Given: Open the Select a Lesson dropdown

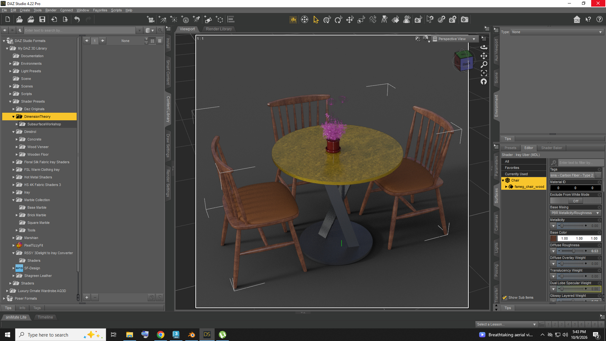Looking at the screenshot, I should tap(506, 325).
